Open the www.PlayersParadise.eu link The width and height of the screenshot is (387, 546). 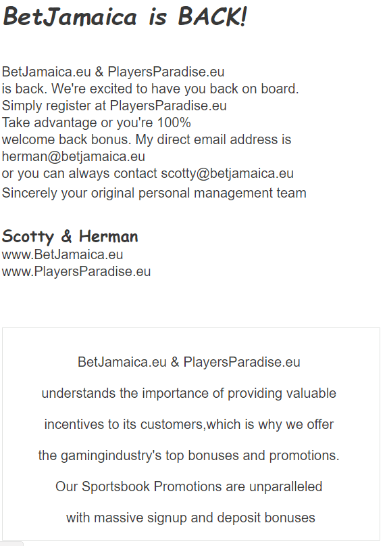76,271
